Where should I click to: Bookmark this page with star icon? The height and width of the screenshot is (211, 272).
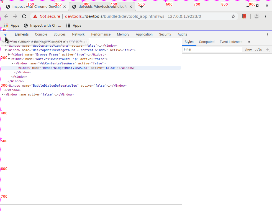233,16
